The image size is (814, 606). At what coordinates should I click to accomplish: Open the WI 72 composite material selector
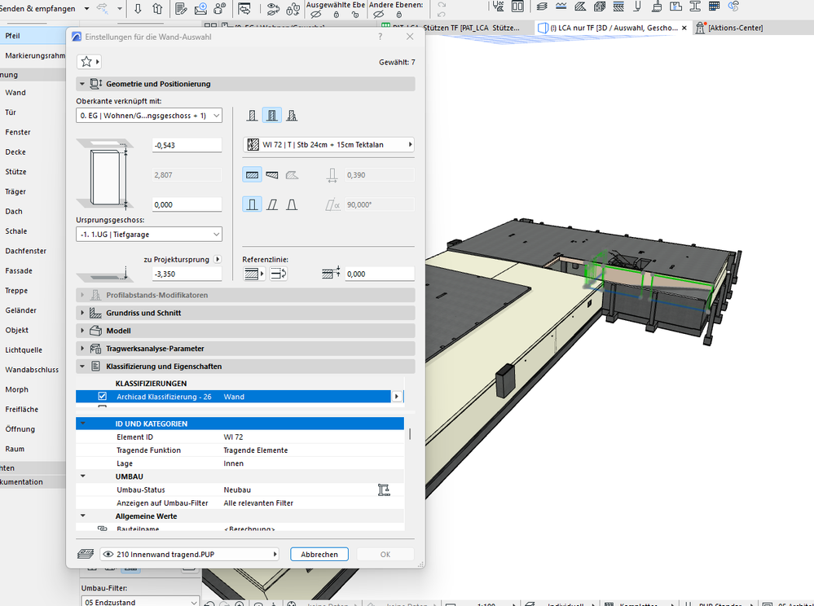[328, 145]
